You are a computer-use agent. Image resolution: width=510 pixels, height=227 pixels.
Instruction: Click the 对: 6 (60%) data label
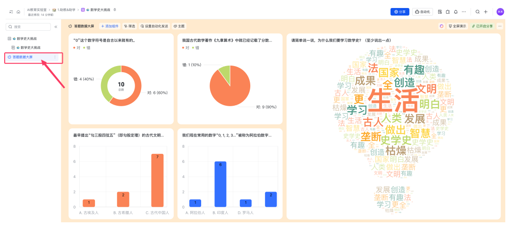click(x=157, y=92)
